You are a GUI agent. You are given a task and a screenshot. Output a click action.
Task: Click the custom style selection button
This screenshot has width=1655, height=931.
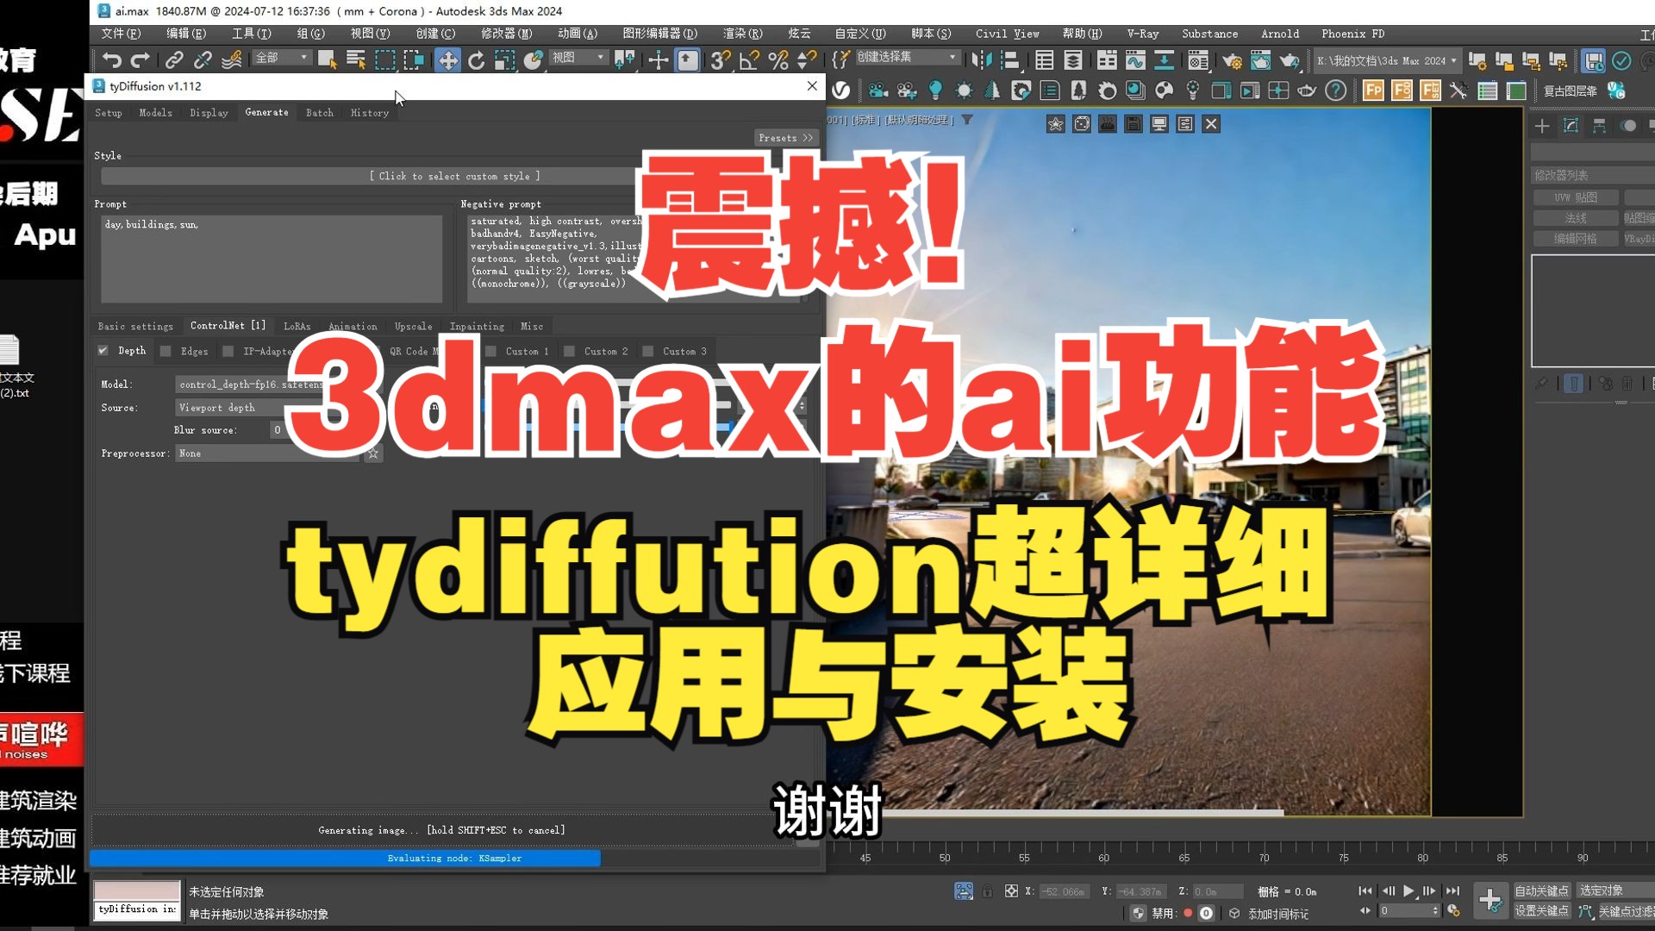(454, 176)
